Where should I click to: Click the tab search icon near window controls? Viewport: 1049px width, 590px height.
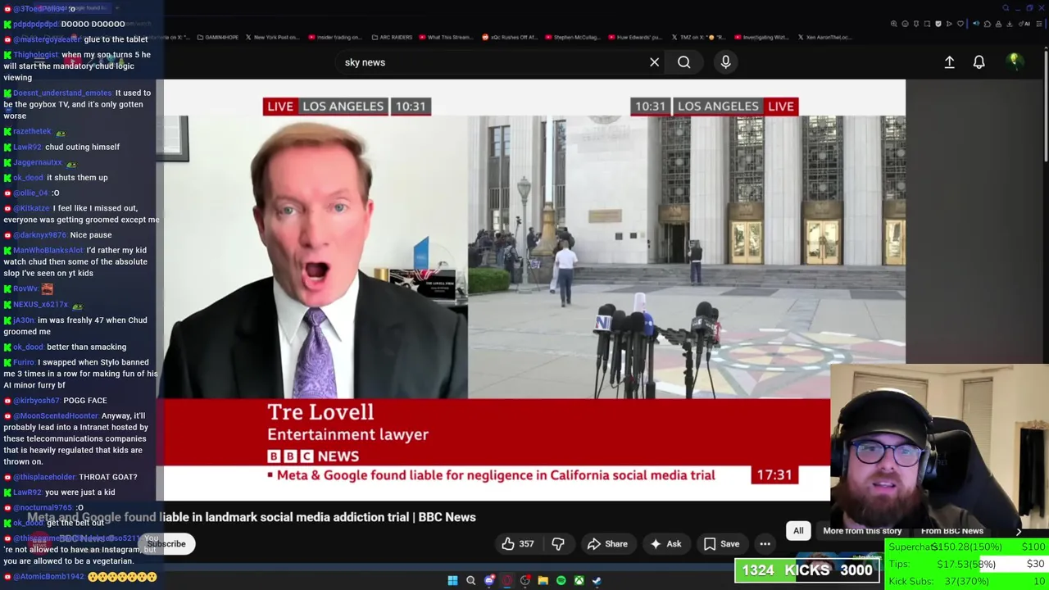tap(1006, 8)
